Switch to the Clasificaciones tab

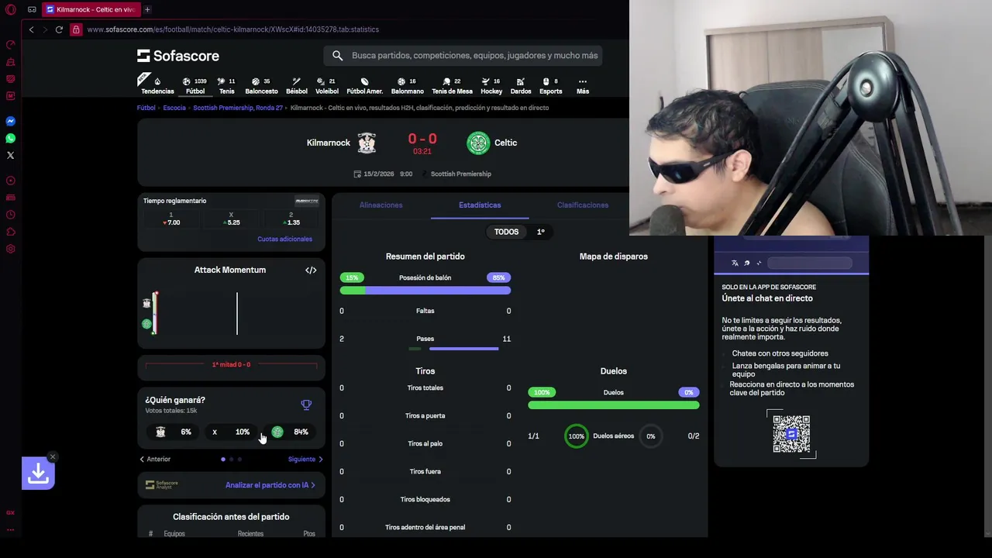[583, 205]
